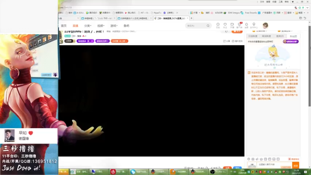Viewport: 311px width, 175px height.
Task: Open the user avatar in header
Action: coord(266,25)
